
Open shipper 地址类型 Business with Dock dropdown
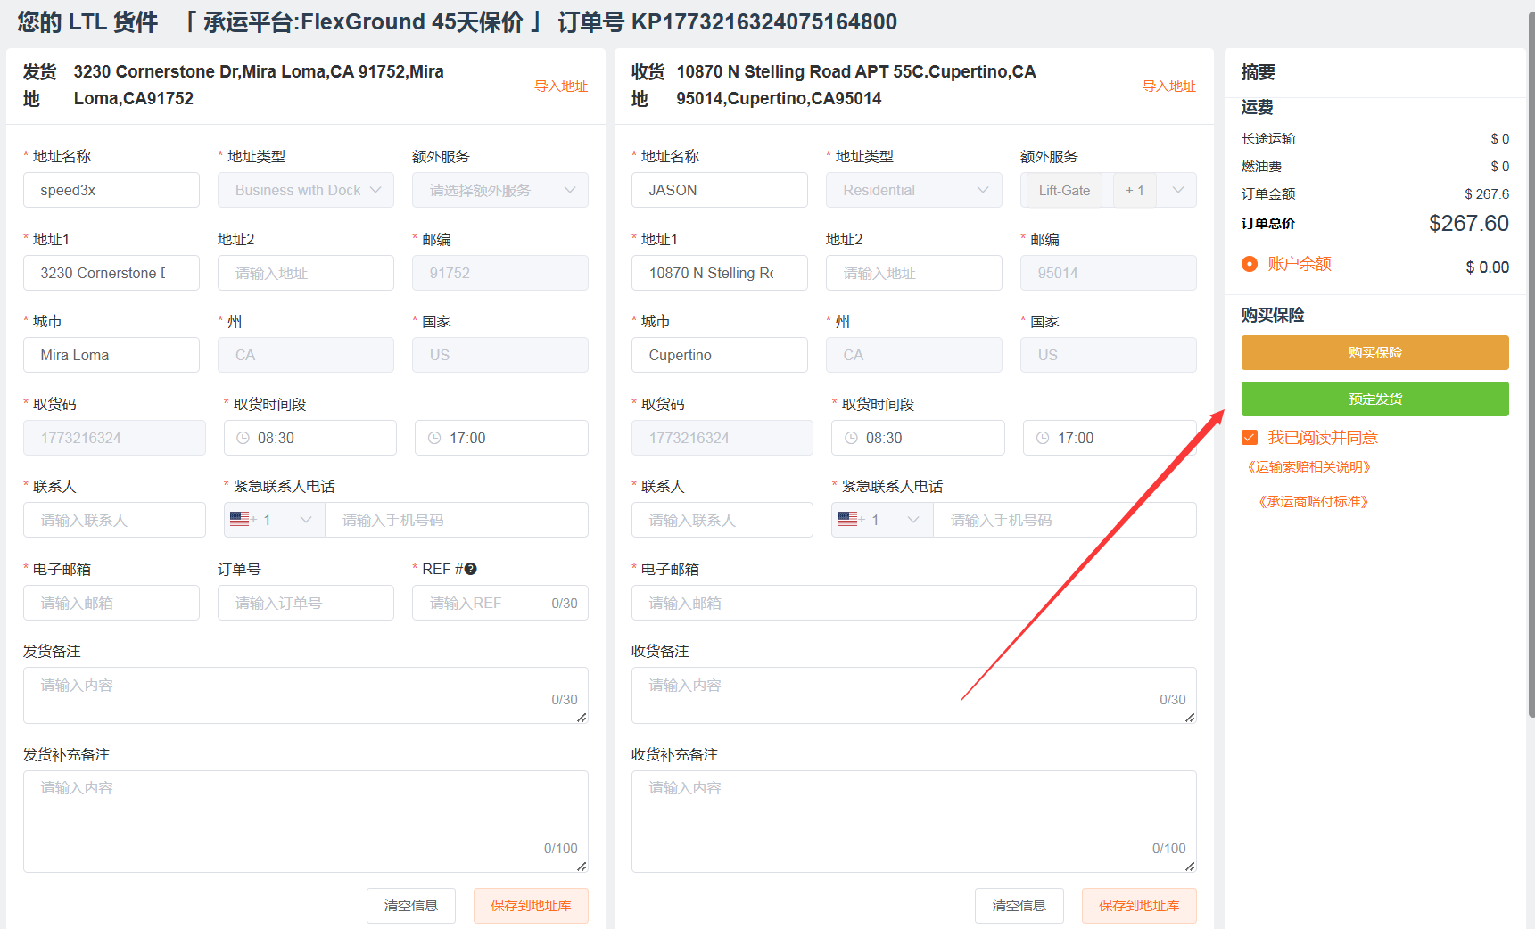click(x=305, y=190)
